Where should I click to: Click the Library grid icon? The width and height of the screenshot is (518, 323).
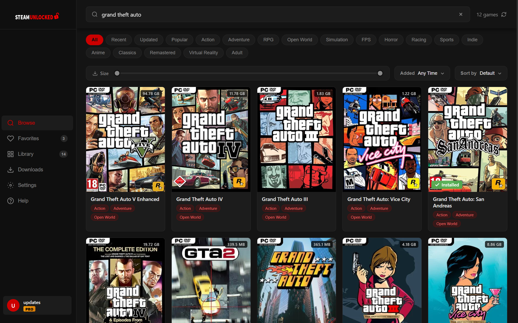point(10,154)
